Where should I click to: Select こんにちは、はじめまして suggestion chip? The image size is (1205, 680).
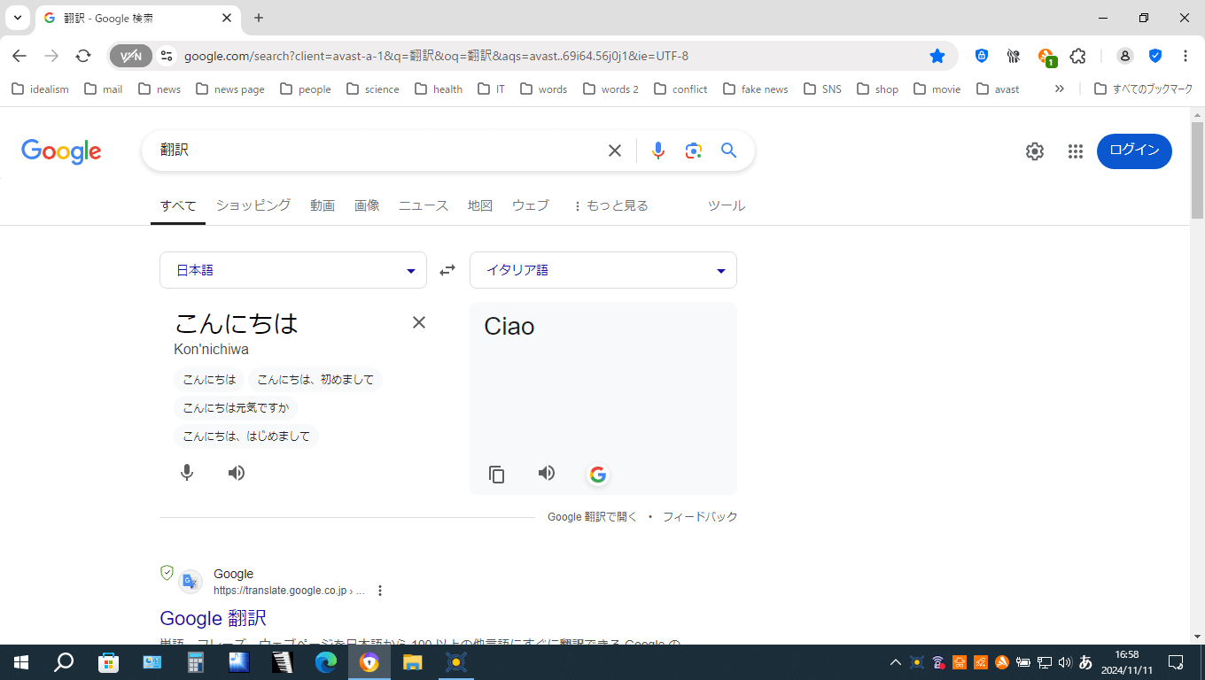[x=246, y=437]
